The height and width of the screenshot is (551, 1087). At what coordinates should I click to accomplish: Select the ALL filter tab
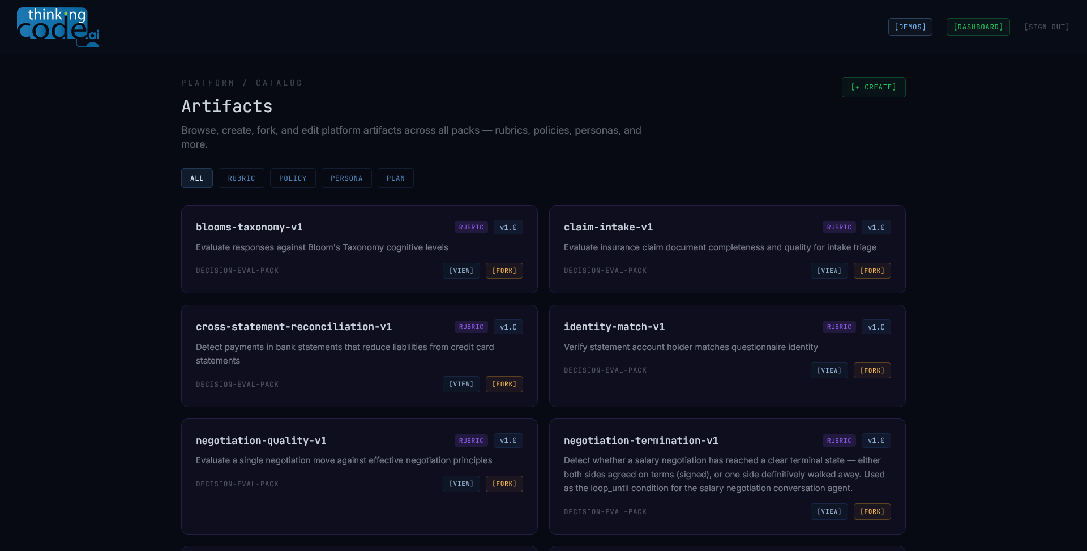click(x=197, y=178)
